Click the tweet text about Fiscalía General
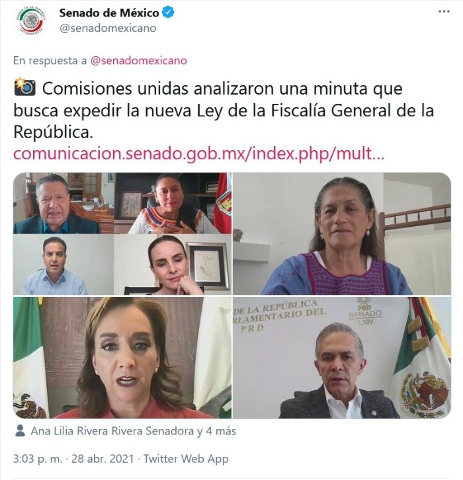 tap(224, 110)
